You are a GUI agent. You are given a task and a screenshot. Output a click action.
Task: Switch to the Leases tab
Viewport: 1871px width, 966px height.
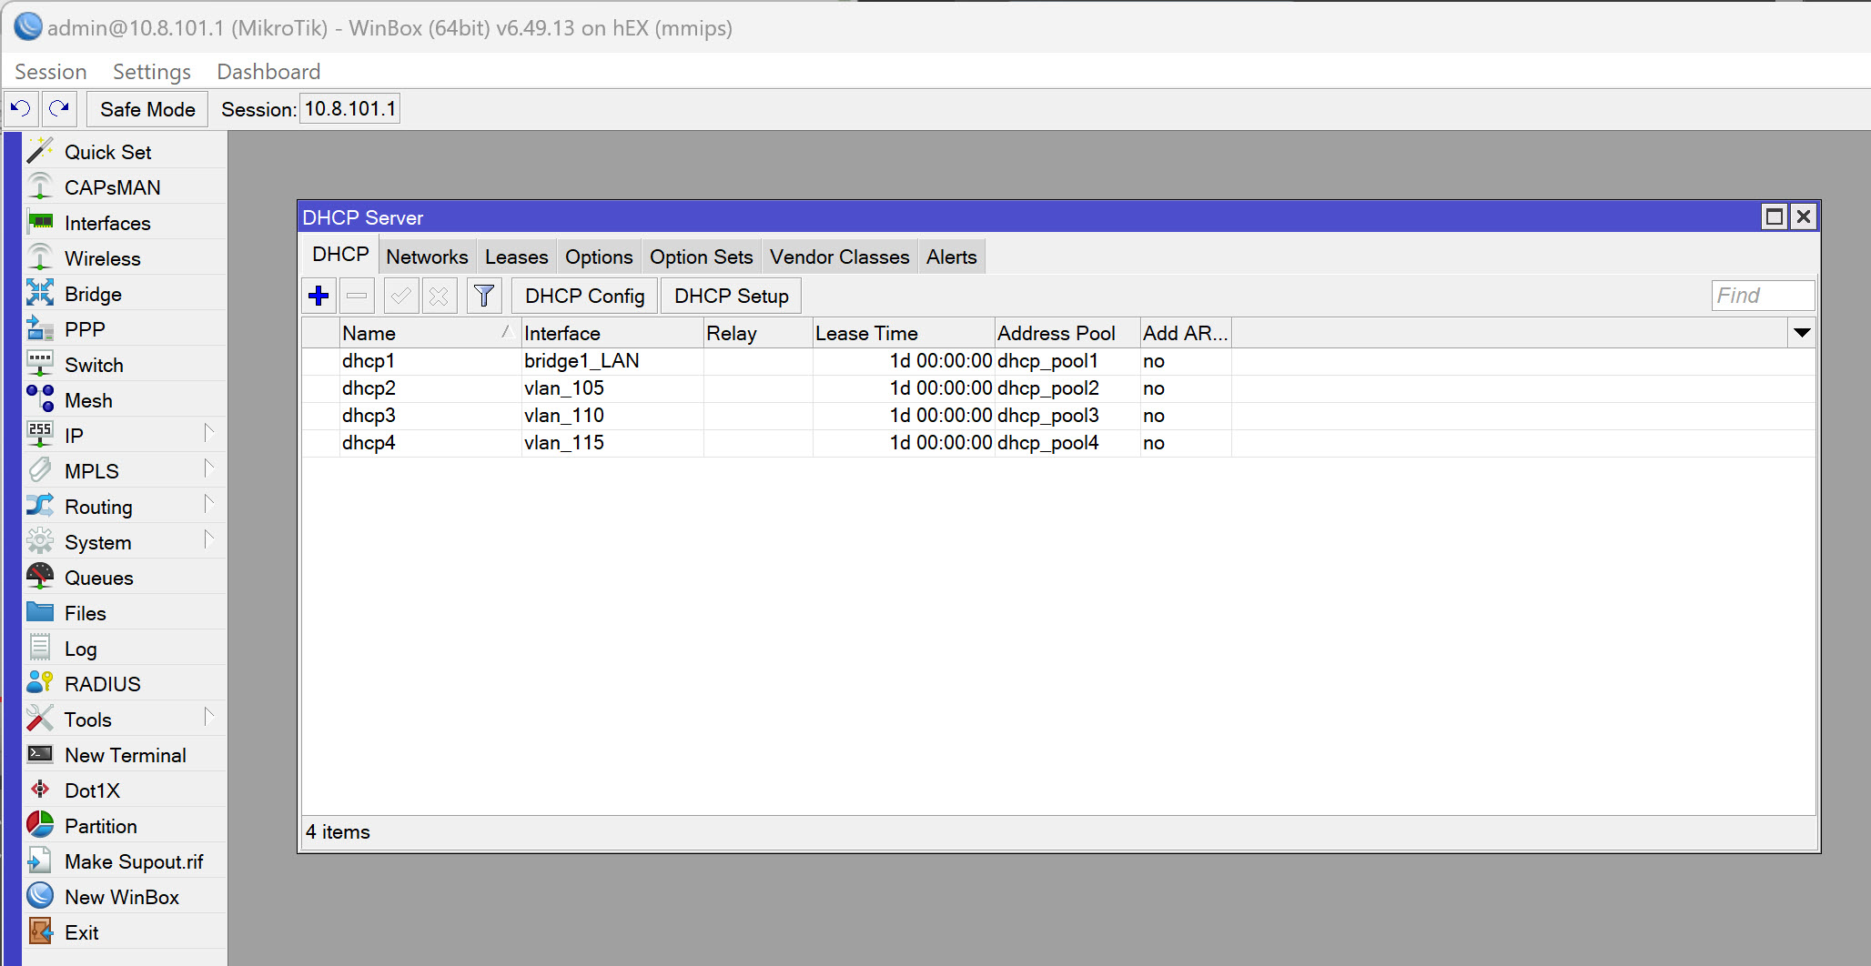click(516, 256)
